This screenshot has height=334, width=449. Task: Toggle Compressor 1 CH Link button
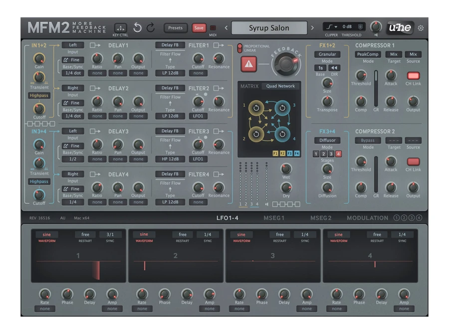click(413, 76)
